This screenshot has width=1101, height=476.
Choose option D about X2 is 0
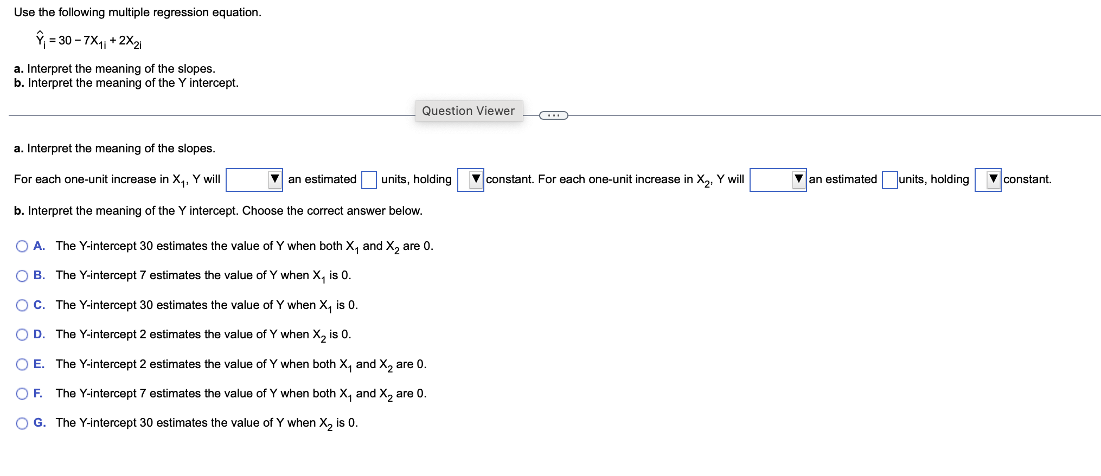point(22,335)
